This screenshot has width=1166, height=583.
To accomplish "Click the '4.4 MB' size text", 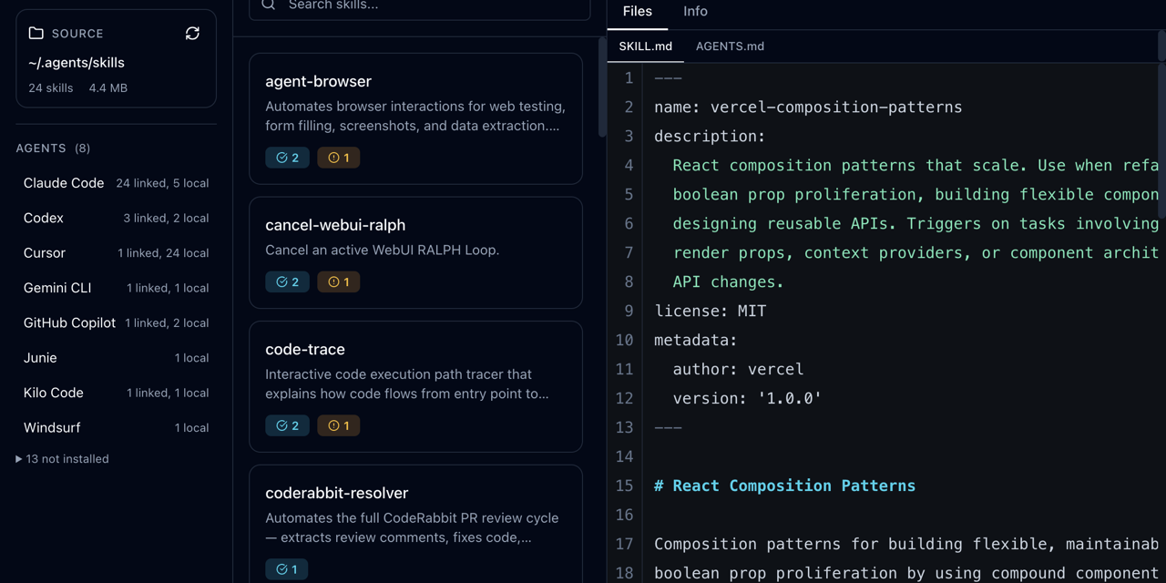I will coord(108,88).
